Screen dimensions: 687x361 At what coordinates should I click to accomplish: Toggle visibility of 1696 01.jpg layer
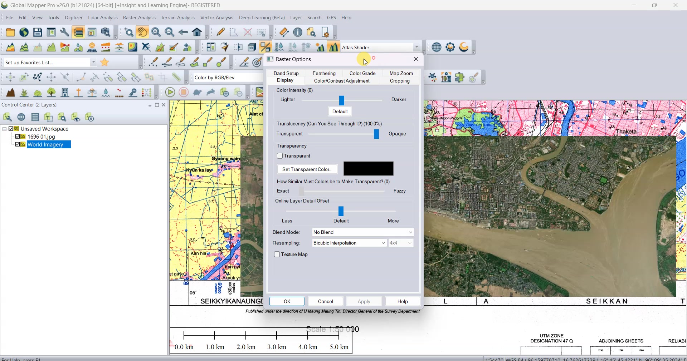[17, 137]
